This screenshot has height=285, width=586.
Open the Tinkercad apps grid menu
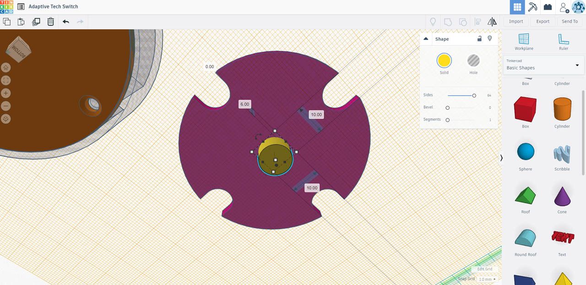pos(517,6)
